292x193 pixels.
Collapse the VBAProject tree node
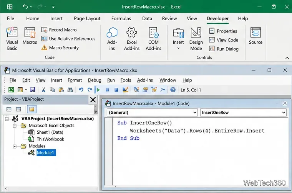pos(7,119)
